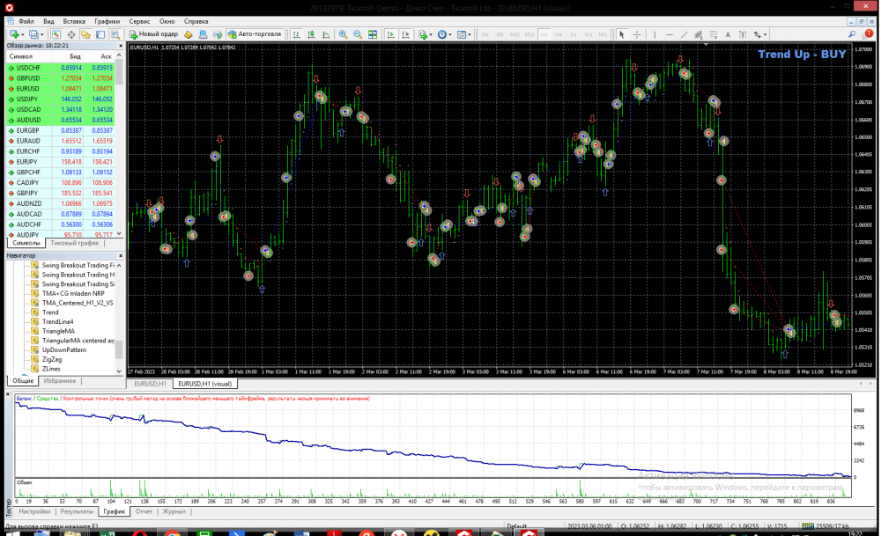This screenshot has width=881, height=536.
Task: Open the account history icon next to MetaEditor
Action: click(x=203, y=34)
